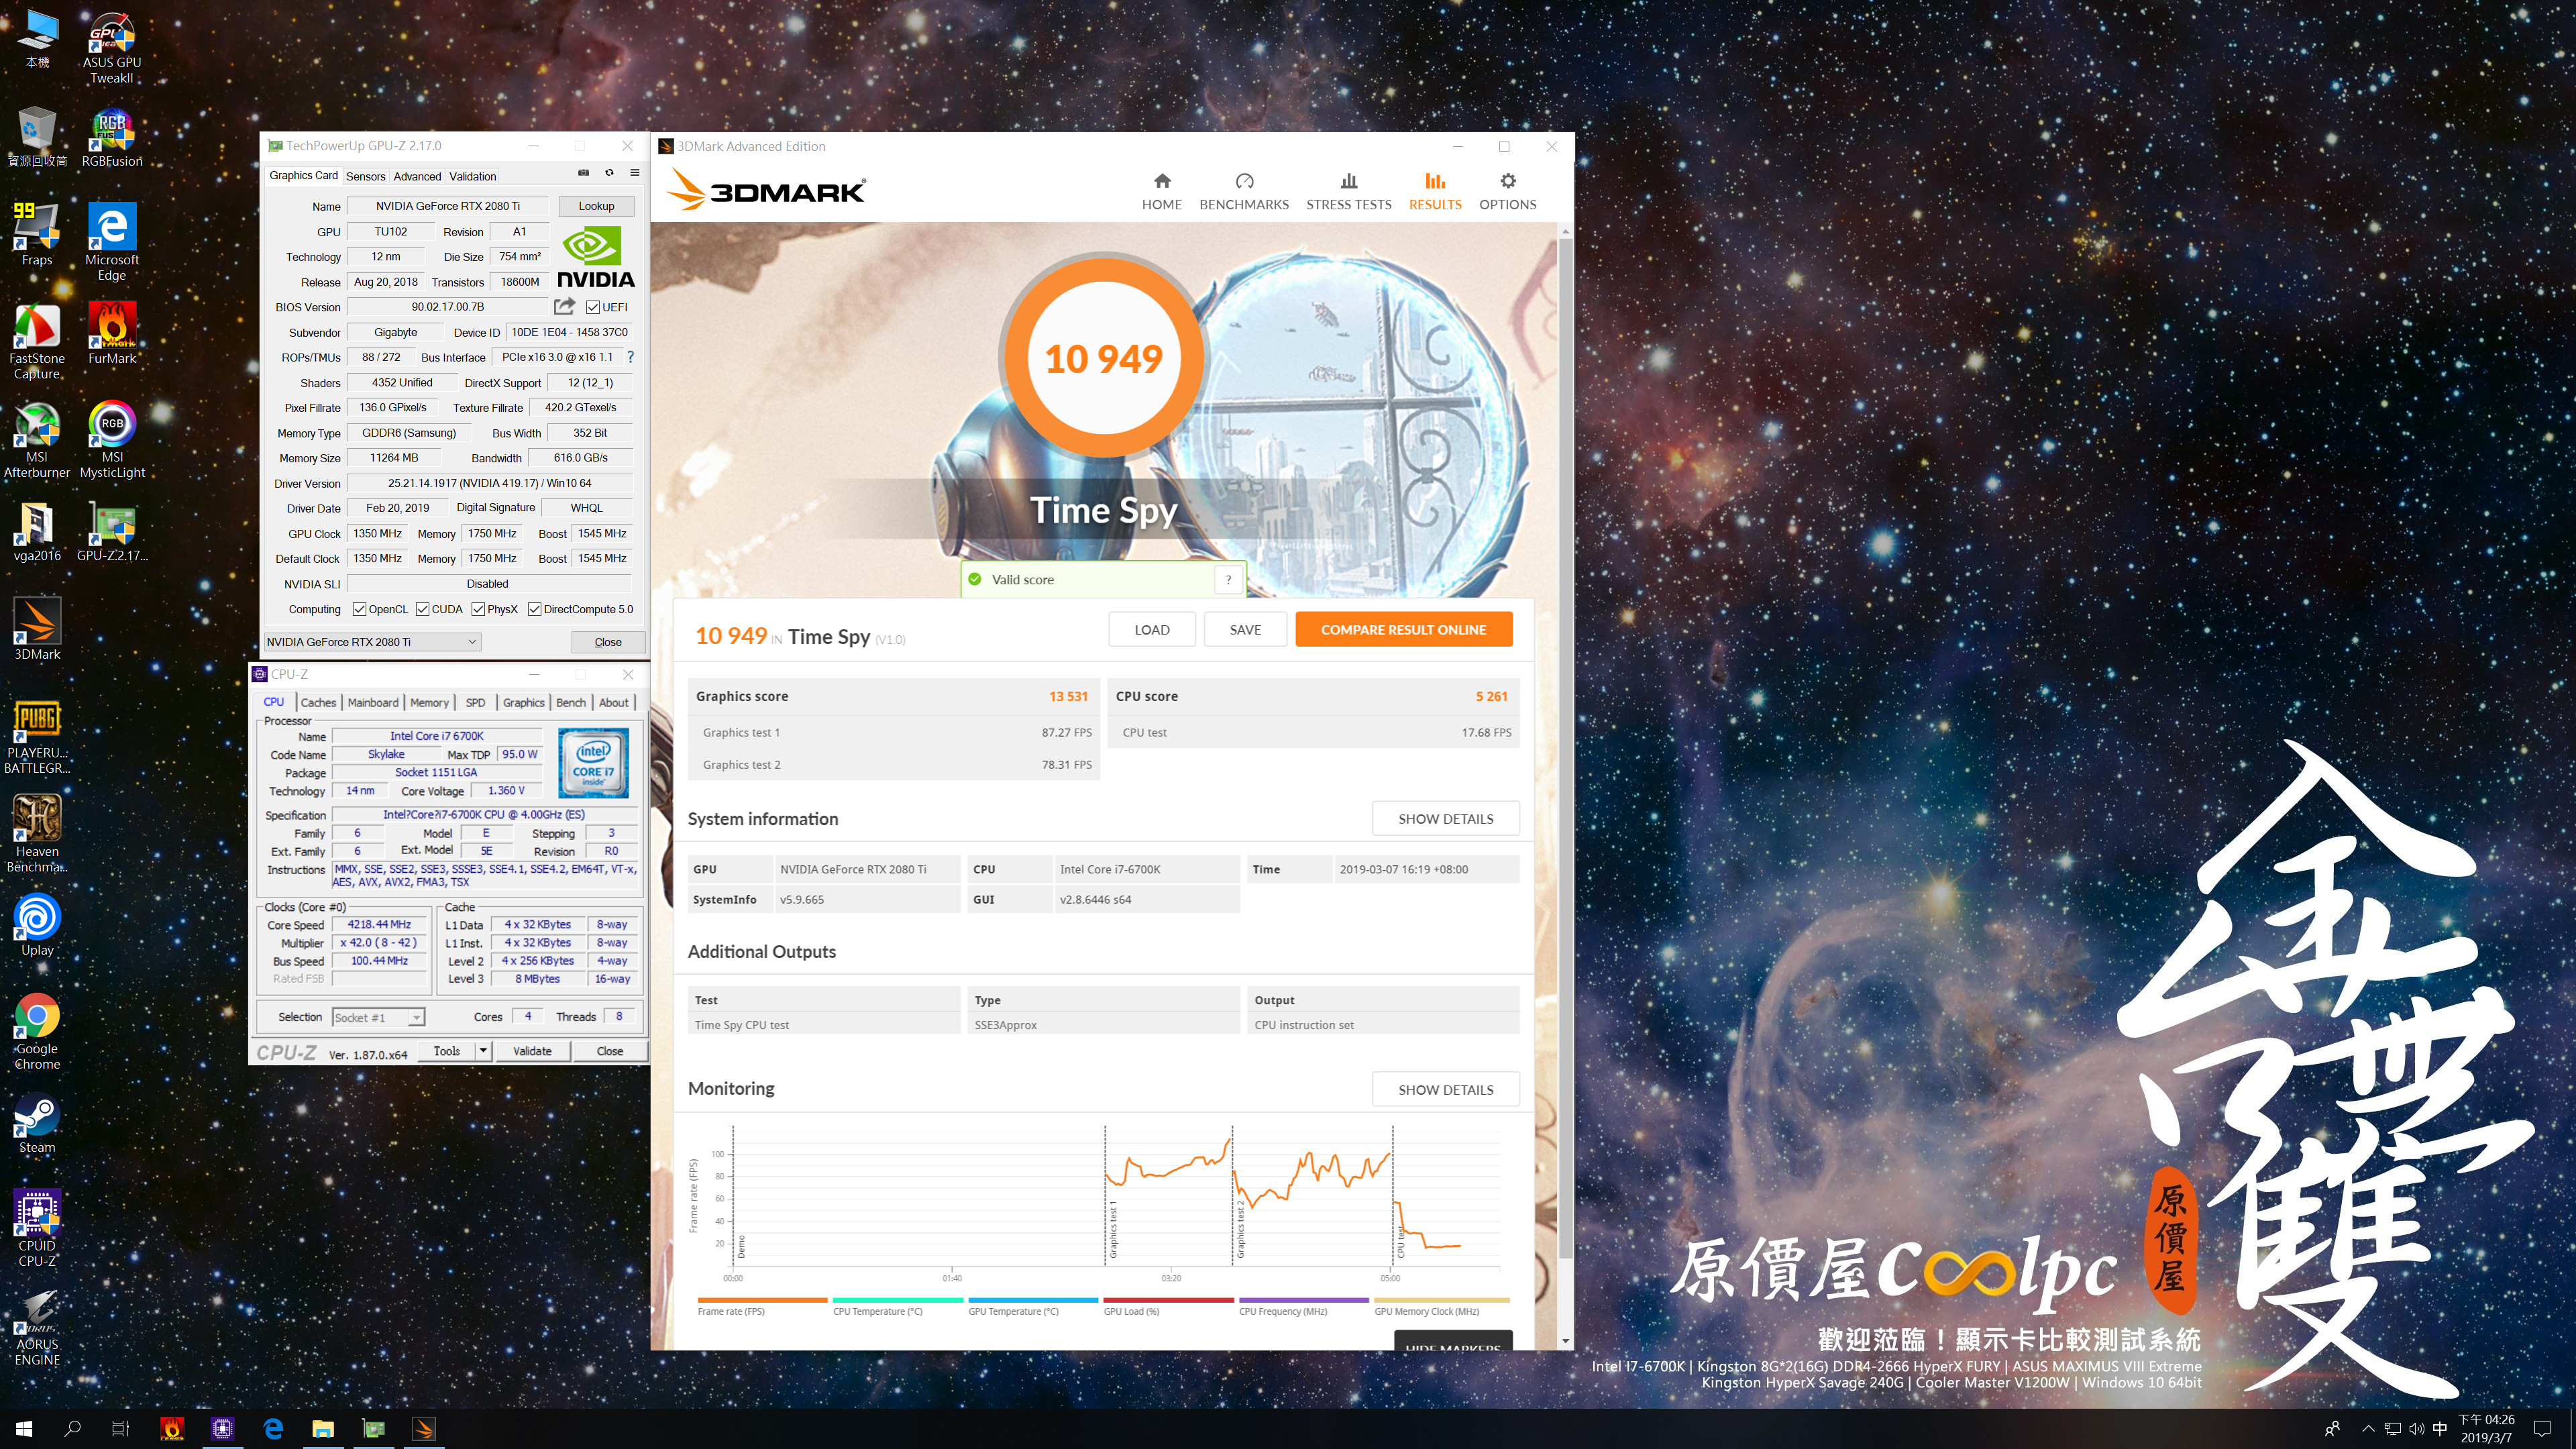Screen dimensions: 2576x1449
Task: Open the 3DMark desktop shortcut
Action: [x=37, y=629]
